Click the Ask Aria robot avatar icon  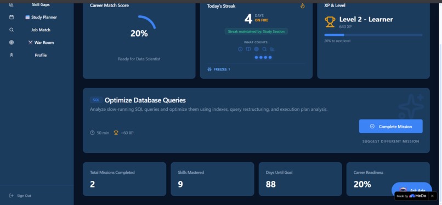coord(403,190)
